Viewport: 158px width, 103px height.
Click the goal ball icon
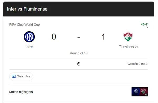tap(78, 64)
